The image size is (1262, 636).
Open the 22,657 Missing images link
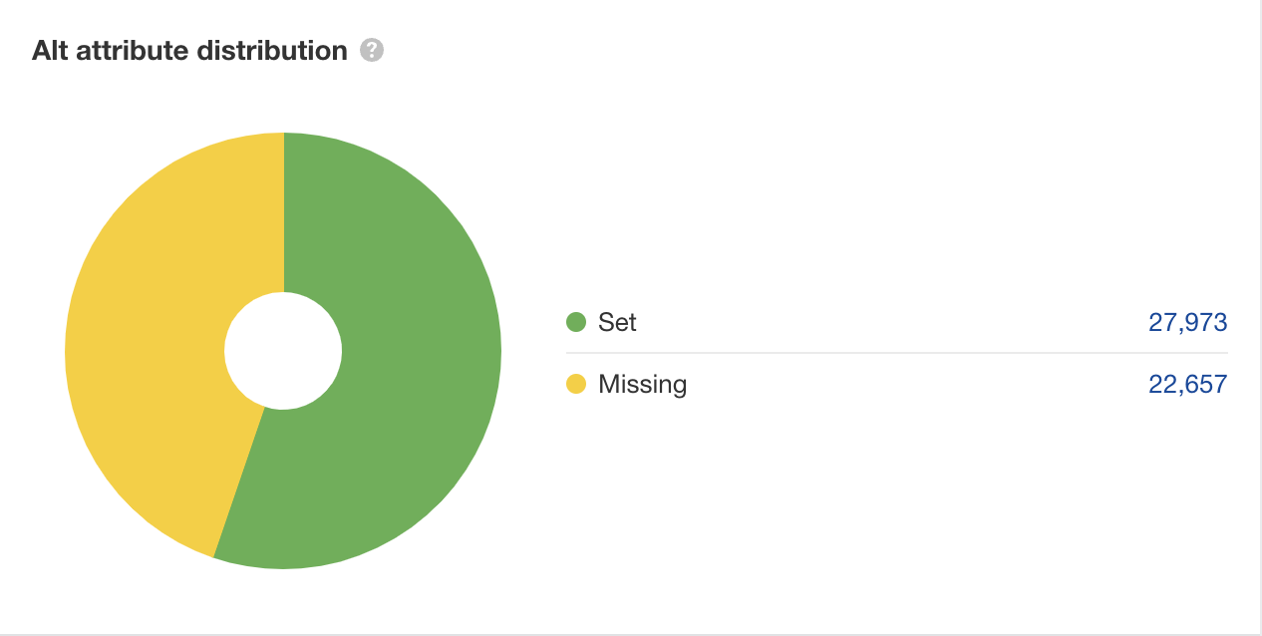point(1190,384)
